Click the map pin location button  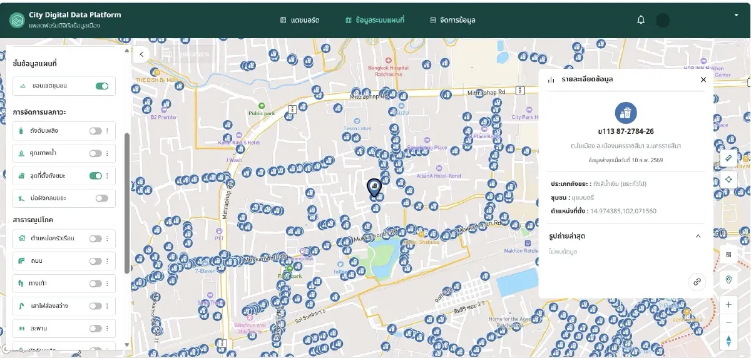728,280
